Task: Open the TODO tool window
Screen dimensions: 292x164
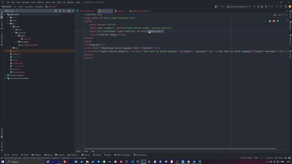Action: (x=25, y=155)
